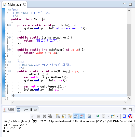135x137 pixels.
Task: Close the コンソール view tab
Action: coord(36,110)
